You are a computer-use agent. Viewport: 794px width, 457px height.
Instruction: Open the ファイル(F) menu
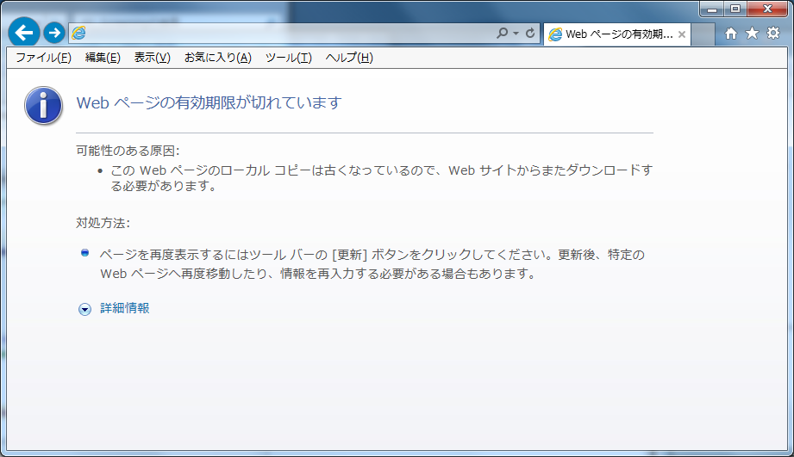coord(43,58)
